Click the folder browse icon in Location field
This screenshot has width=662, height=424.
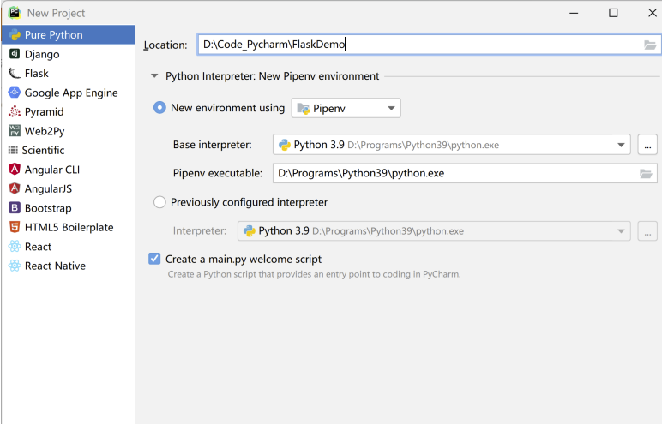650,45
